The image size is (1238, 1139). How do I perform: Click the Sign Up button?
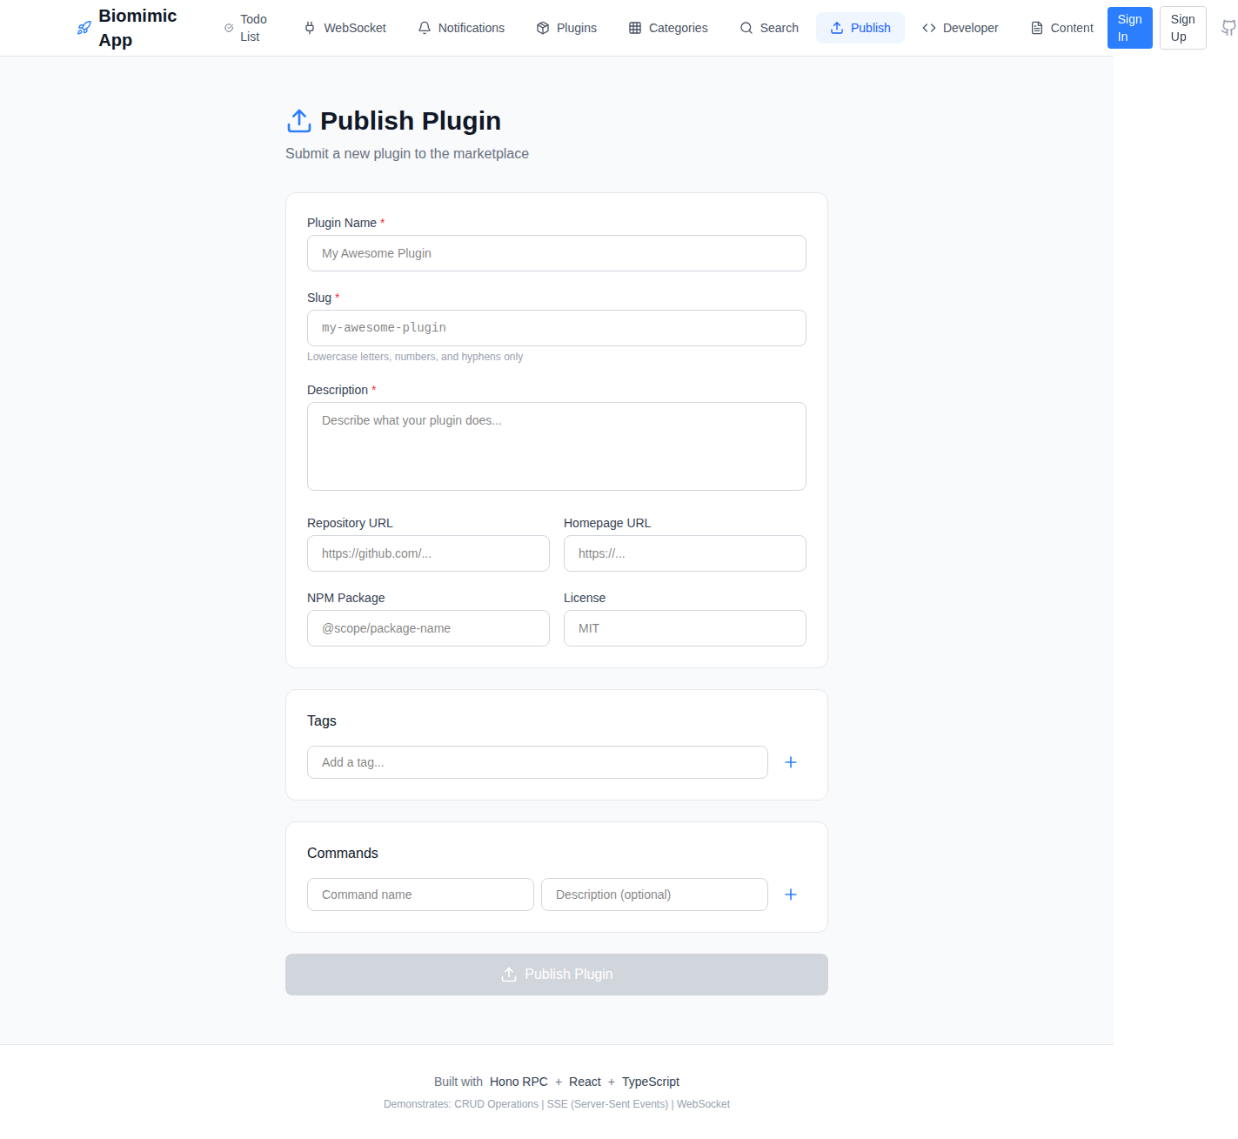click(1182, 28)
